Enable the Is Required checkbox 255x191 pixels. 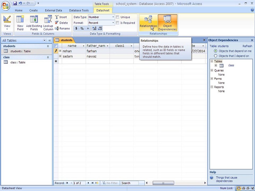[x=117, y=23]
